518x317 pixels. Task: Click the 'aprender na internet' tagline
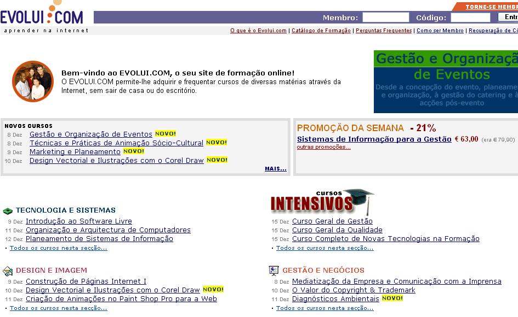pyautogui.click(x=46, y=31)
